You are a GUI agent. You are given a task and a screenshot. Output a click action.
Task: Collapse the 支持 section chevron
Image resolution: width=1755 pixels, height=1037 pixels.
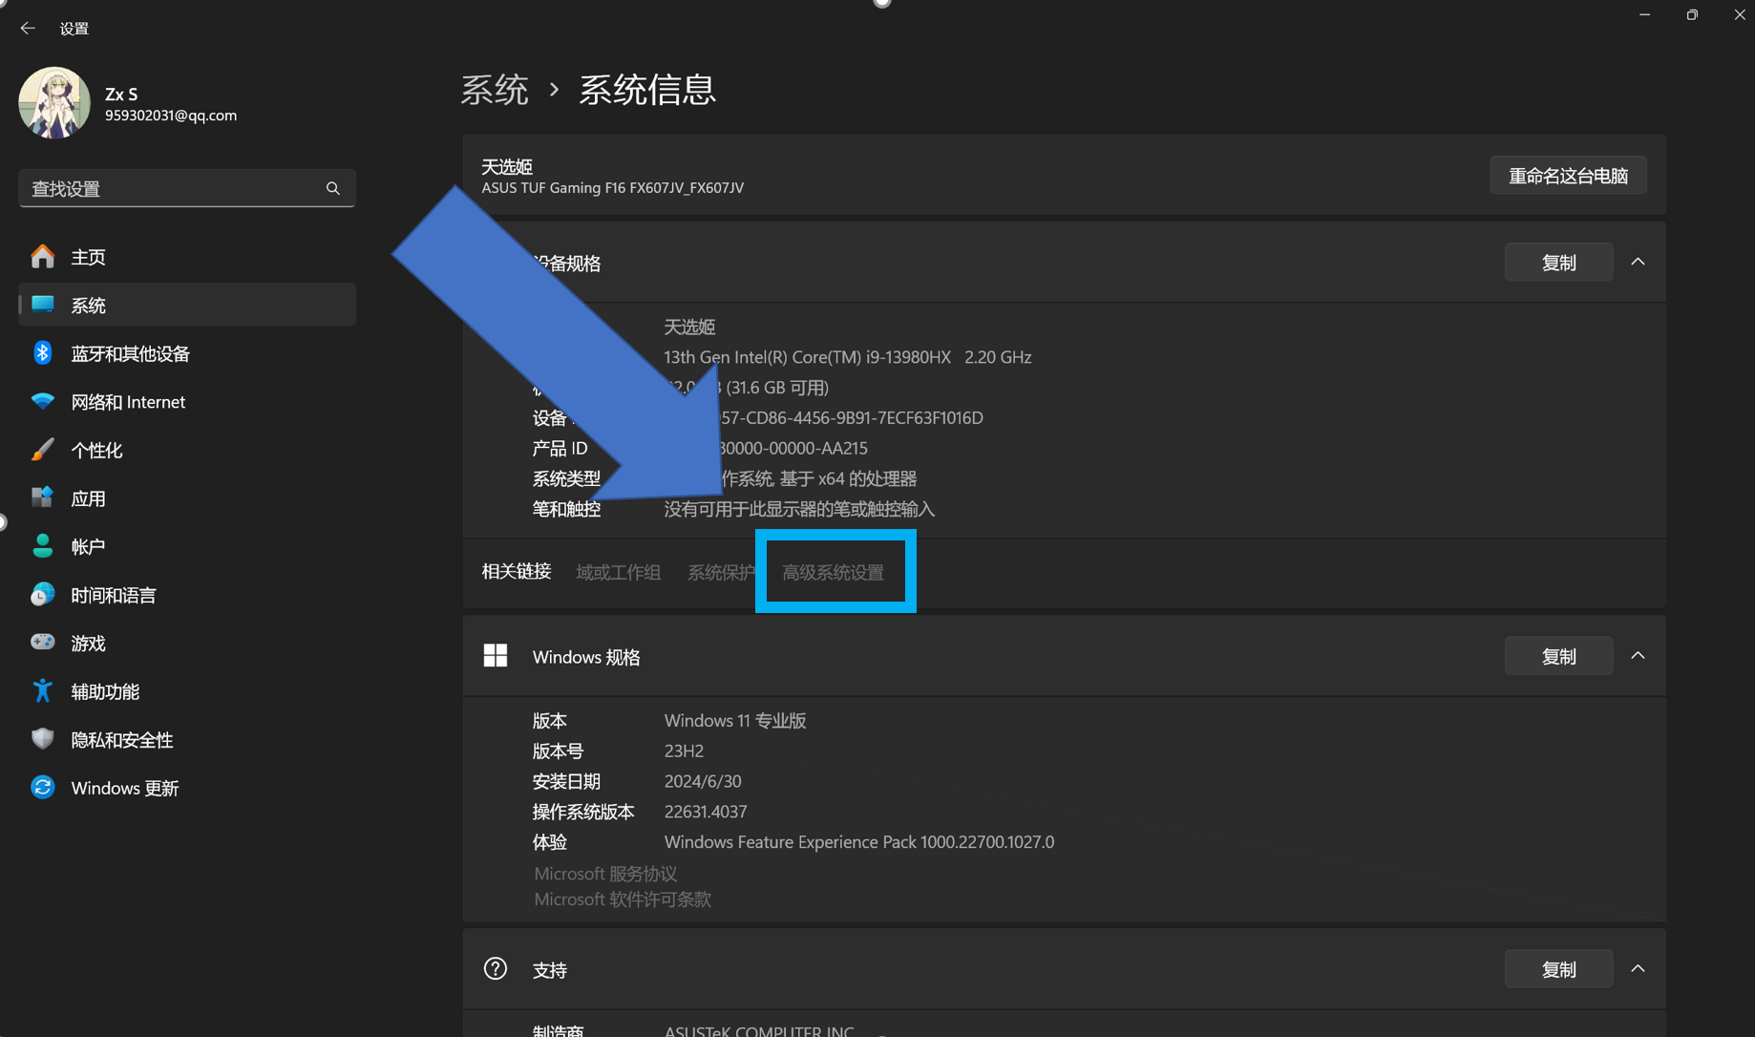click(x=1638, y=969)
